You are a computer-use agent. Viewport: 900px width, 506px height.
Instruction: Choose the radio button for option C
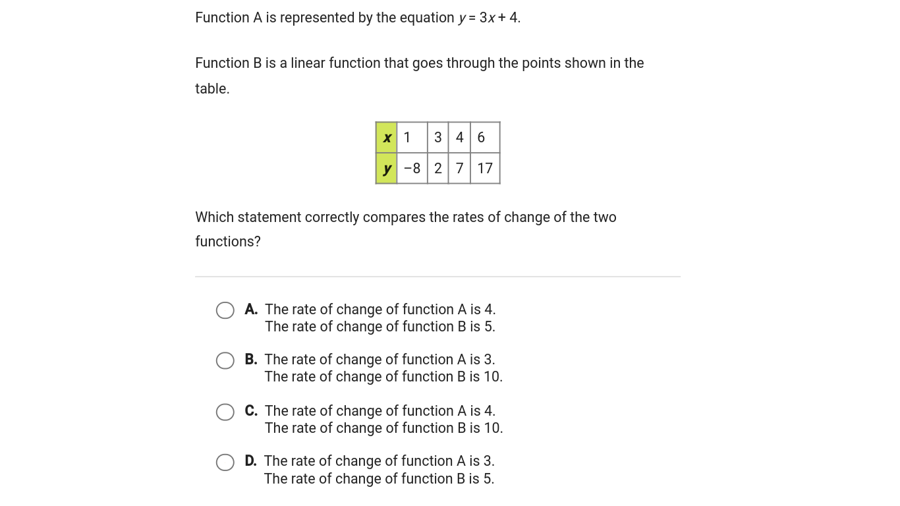click(225, 412)
